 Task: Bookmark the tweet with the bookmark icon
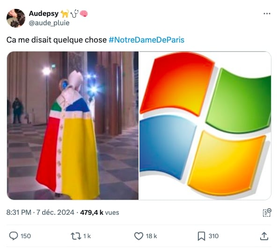pos(201,236)
